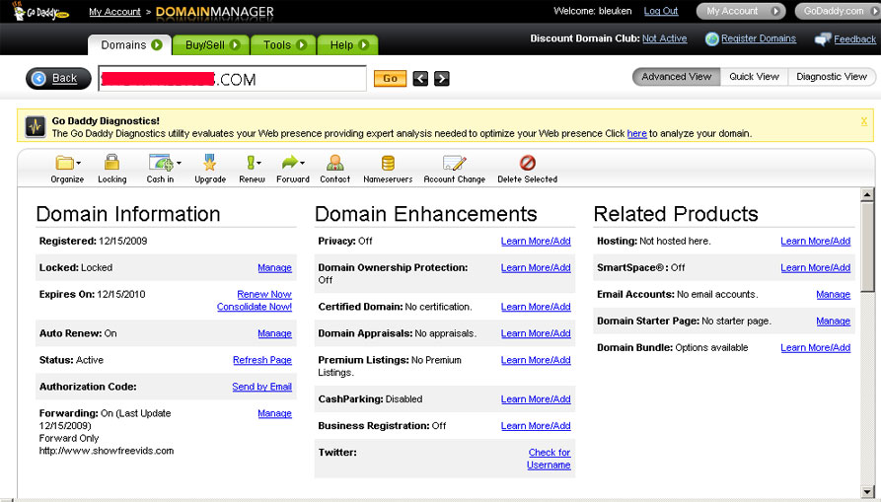The image size is (881, 502).
Task: Click Learn More/Add for Certified Domain
Action: 536,307
